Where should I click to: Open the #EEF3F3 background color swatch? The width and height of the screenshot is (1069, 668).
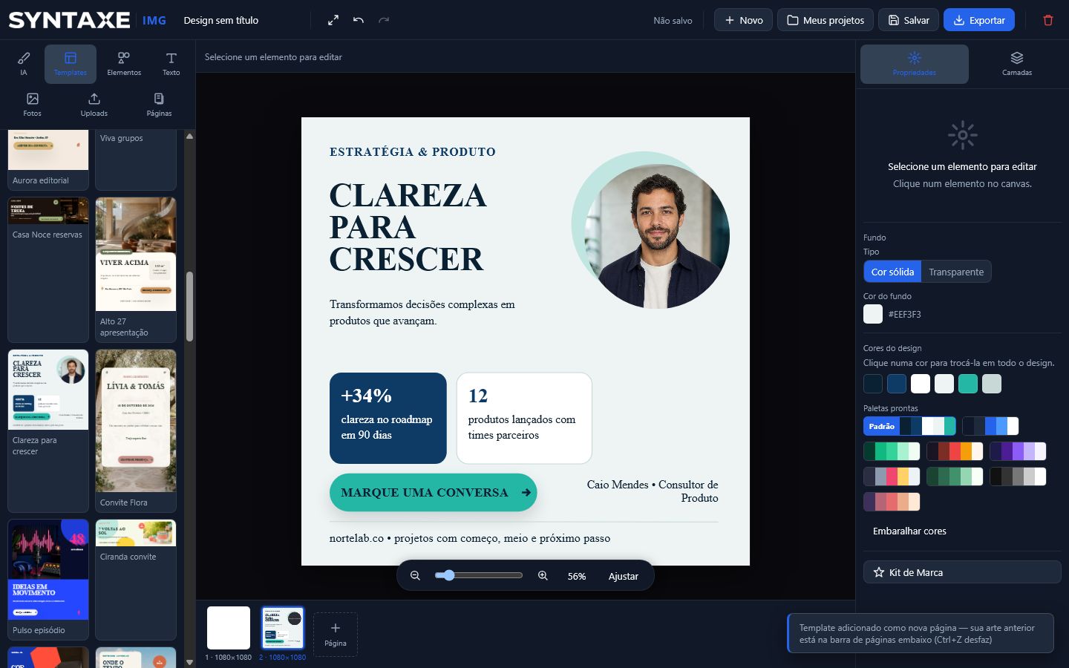click(x=873, y=314)
